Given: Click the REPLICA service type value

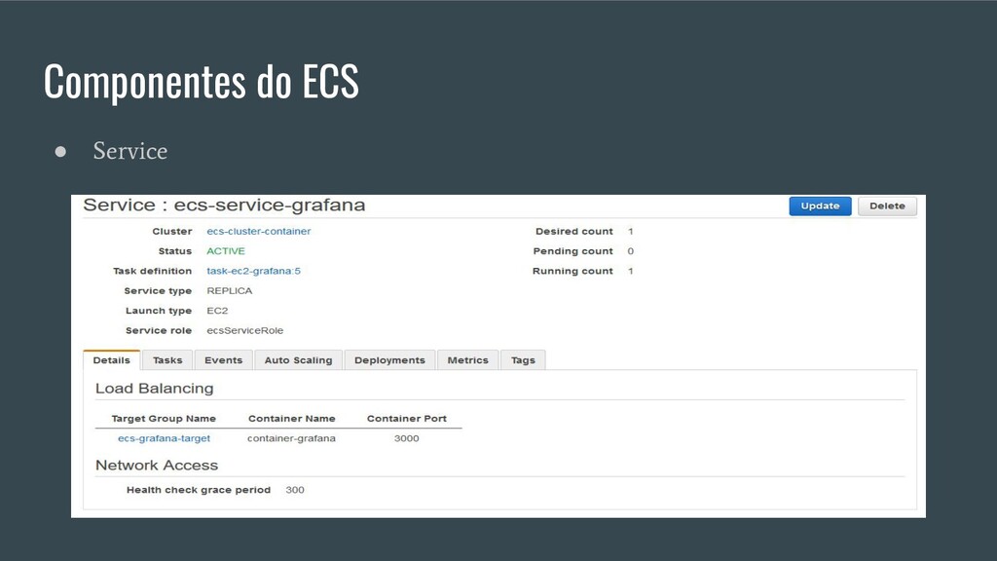Looking at the screenshot, I should [230, 290].
